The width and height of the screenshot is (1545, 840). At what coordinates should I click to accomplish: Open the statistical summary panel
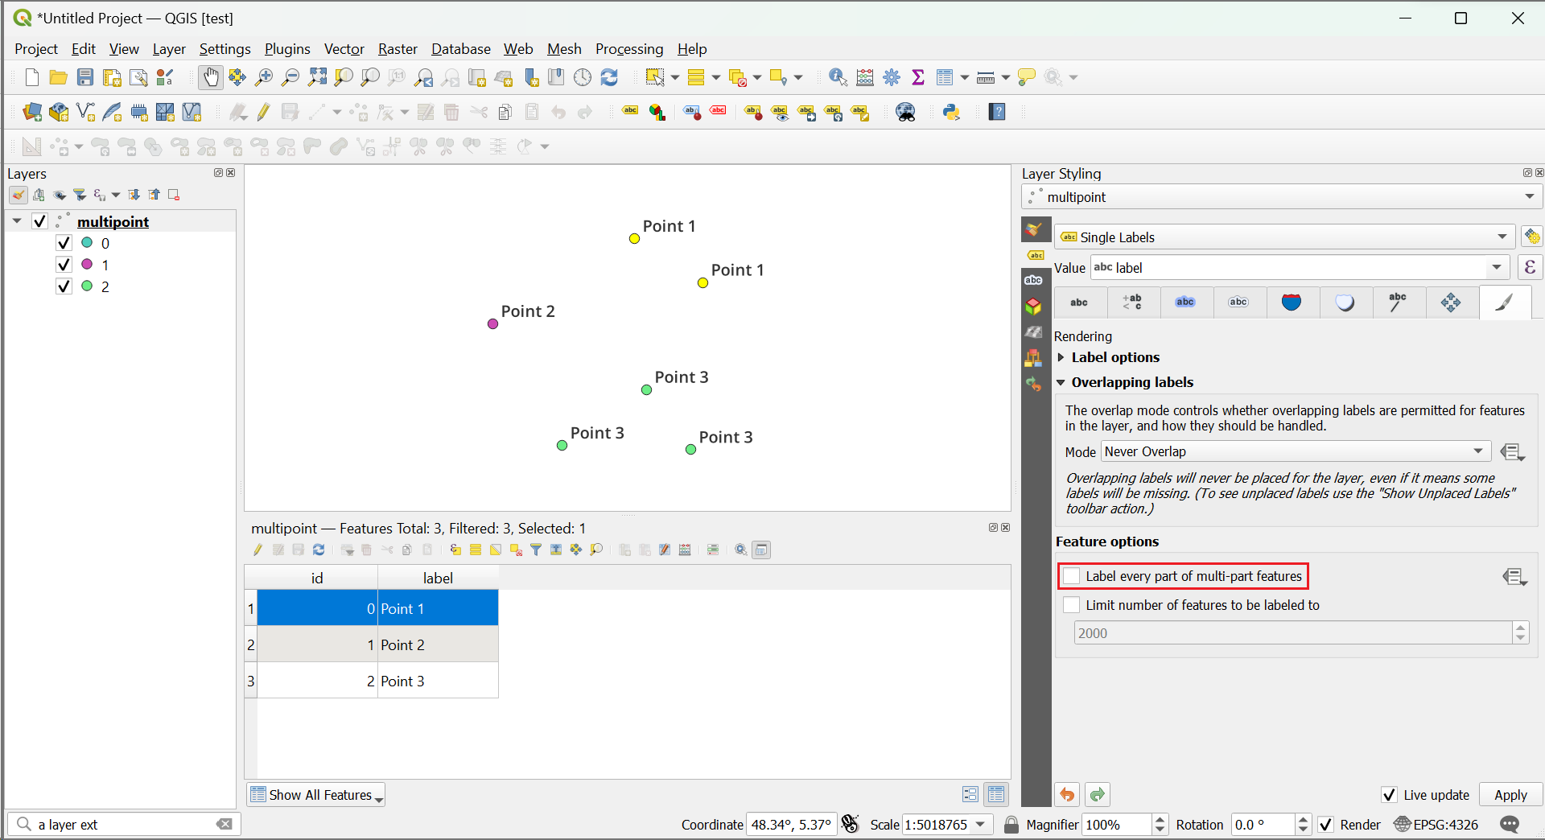point(918,77)
